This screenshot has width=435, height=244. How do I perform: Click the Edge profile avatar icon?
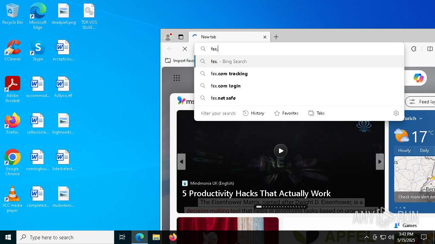point(168,37)
